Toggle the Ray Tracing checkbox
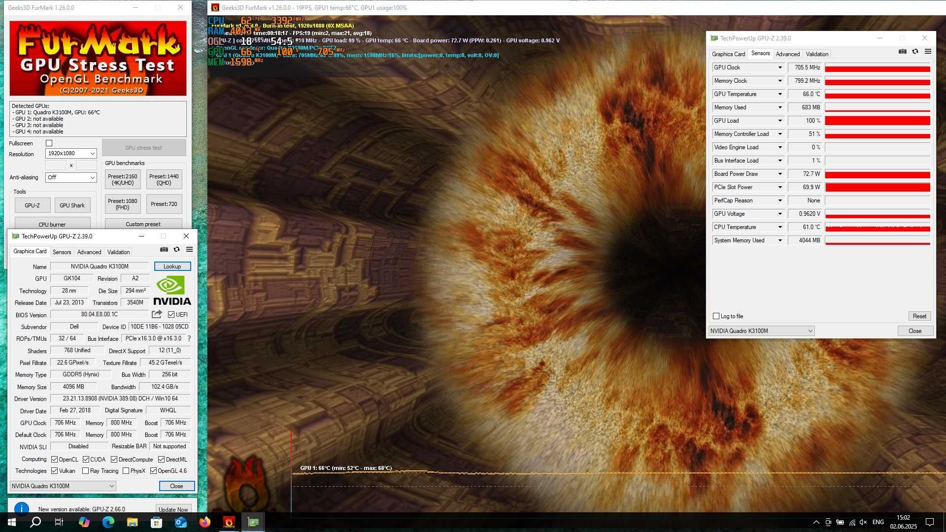946x532 pixels. (85, 470)
